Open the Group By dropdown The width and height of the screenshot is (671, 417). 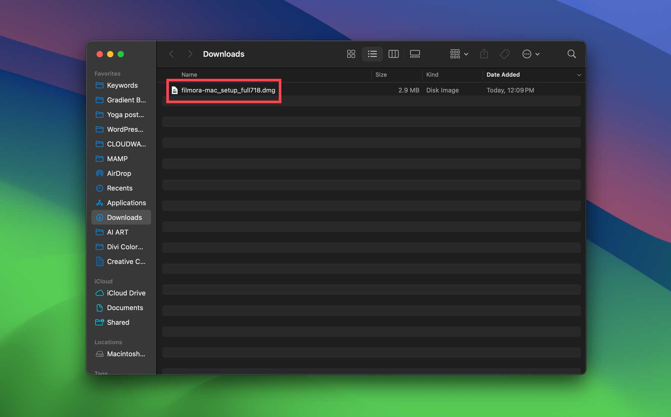459,54
